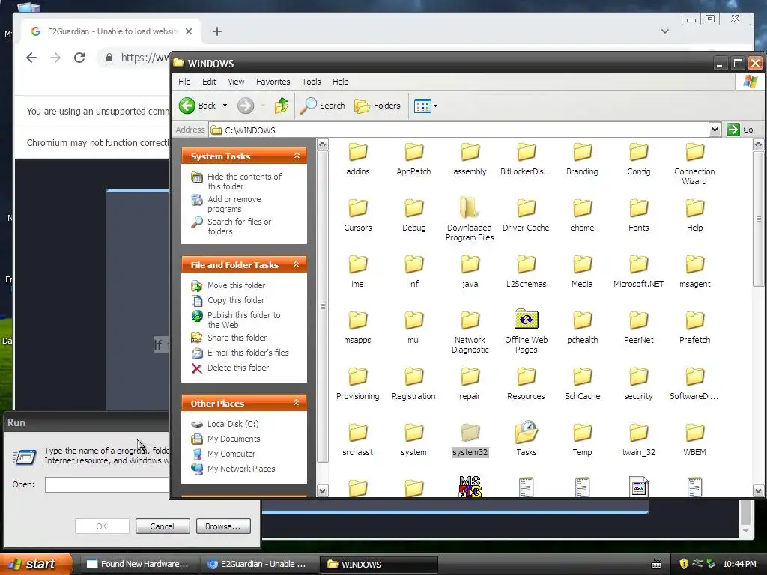Open the File menu
This screenshot has height=575, width=767.
184,82
